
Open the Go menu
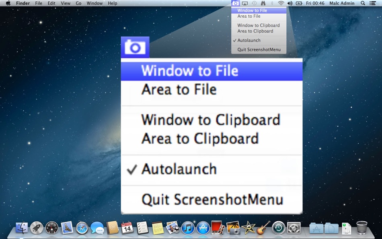(x=78, y=3)
